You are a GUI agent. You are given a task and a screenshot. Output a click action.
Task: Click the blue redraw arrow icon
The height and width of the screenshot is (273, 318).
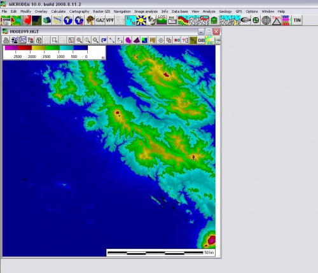(104, 40)
